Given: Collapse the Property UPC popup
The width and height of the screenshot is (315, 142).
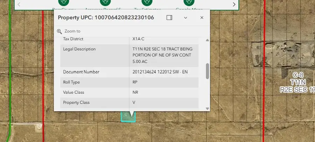Looking at the screenshot, I should click(185, 18).
